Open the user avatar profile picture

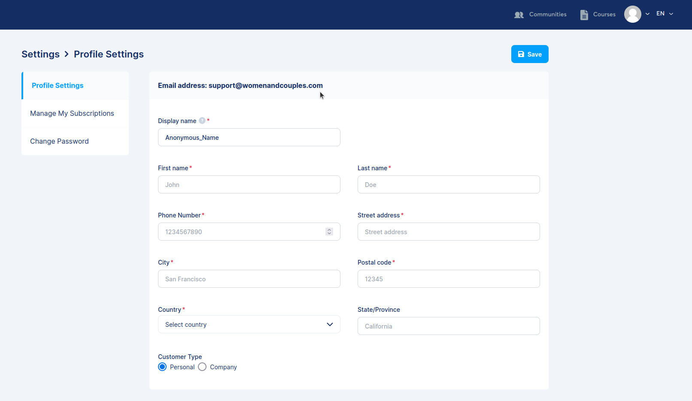[x=632, y=14]
